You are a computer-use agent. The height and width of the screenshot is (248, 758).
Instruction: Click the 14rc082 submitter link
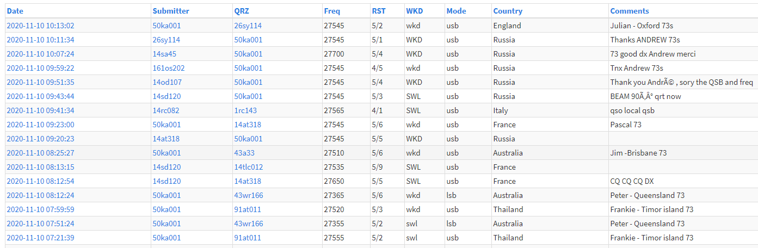pos(165,110)
